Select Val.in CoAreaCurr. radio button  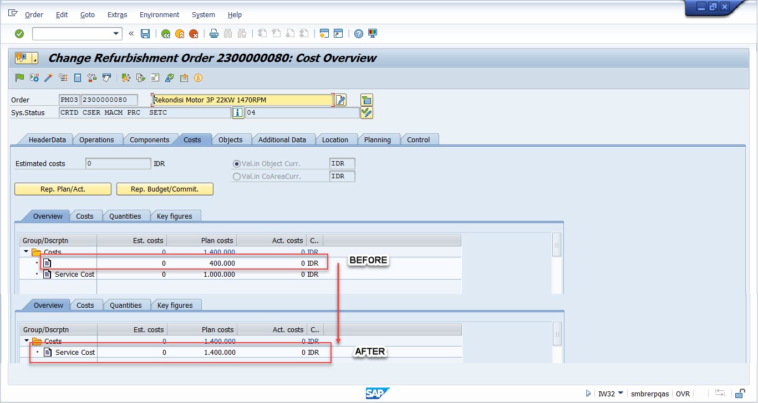(237, 177)
